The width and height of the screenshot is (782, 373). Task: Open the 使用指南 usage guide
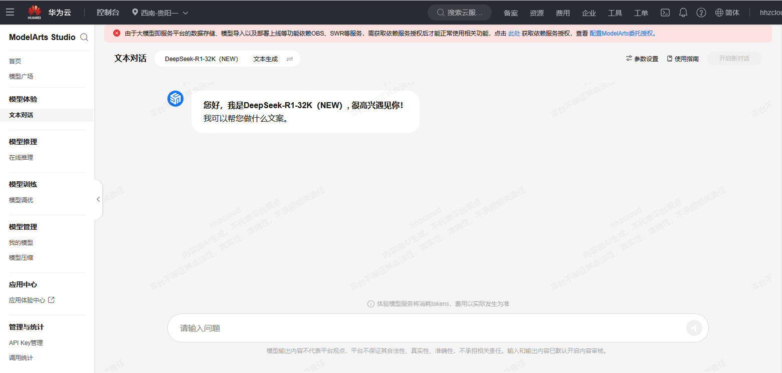(683, 59)
